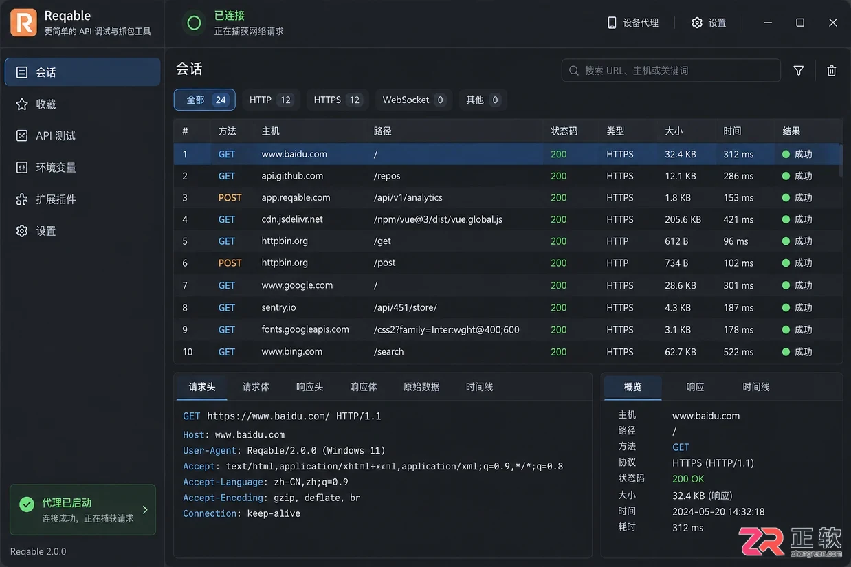This screenshot has width=851, height=567.
Task: Sort by the 大小 column header
Action: coord(674,131)
